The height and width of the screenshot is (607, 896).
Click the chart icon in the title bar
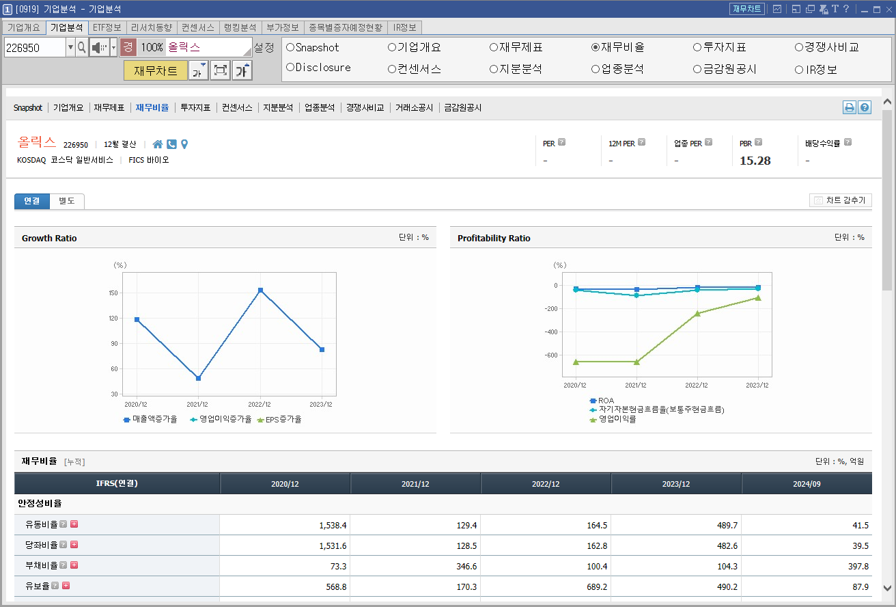tap(777, 9)
